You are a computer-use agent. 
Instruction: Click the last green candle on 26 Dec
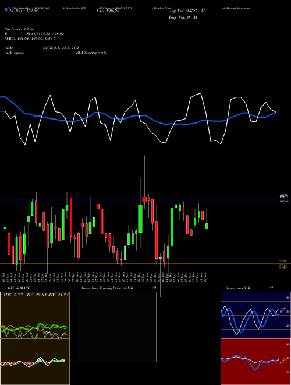[x=207, y=226]
